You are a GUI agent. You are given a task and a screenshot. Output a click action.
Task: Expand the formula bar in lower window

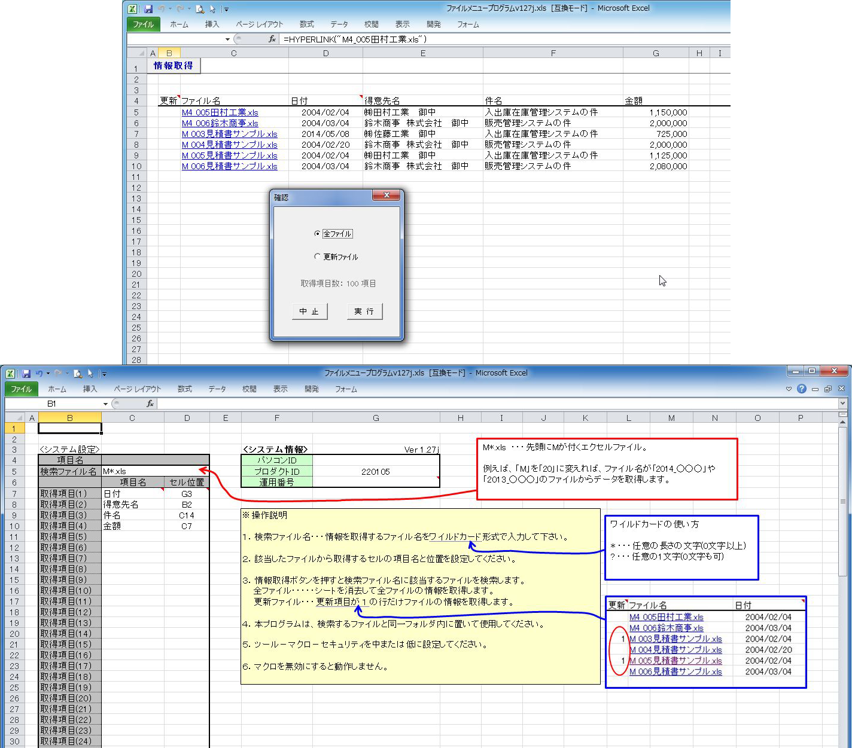842,404
